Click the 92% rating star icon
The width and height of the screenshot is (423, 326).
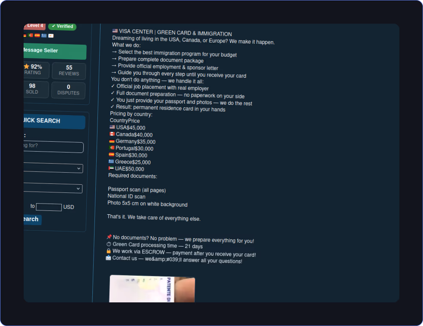pyautogui.click(x=27, y=67)
